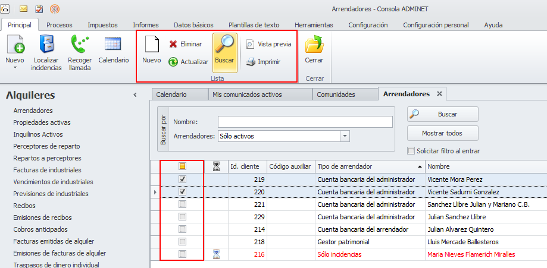The height and width of the screenshot is (268, 547).
Task: Open Emisiones de recibos in sidebar
Action: pyautogui.click(x=43, y=217)
